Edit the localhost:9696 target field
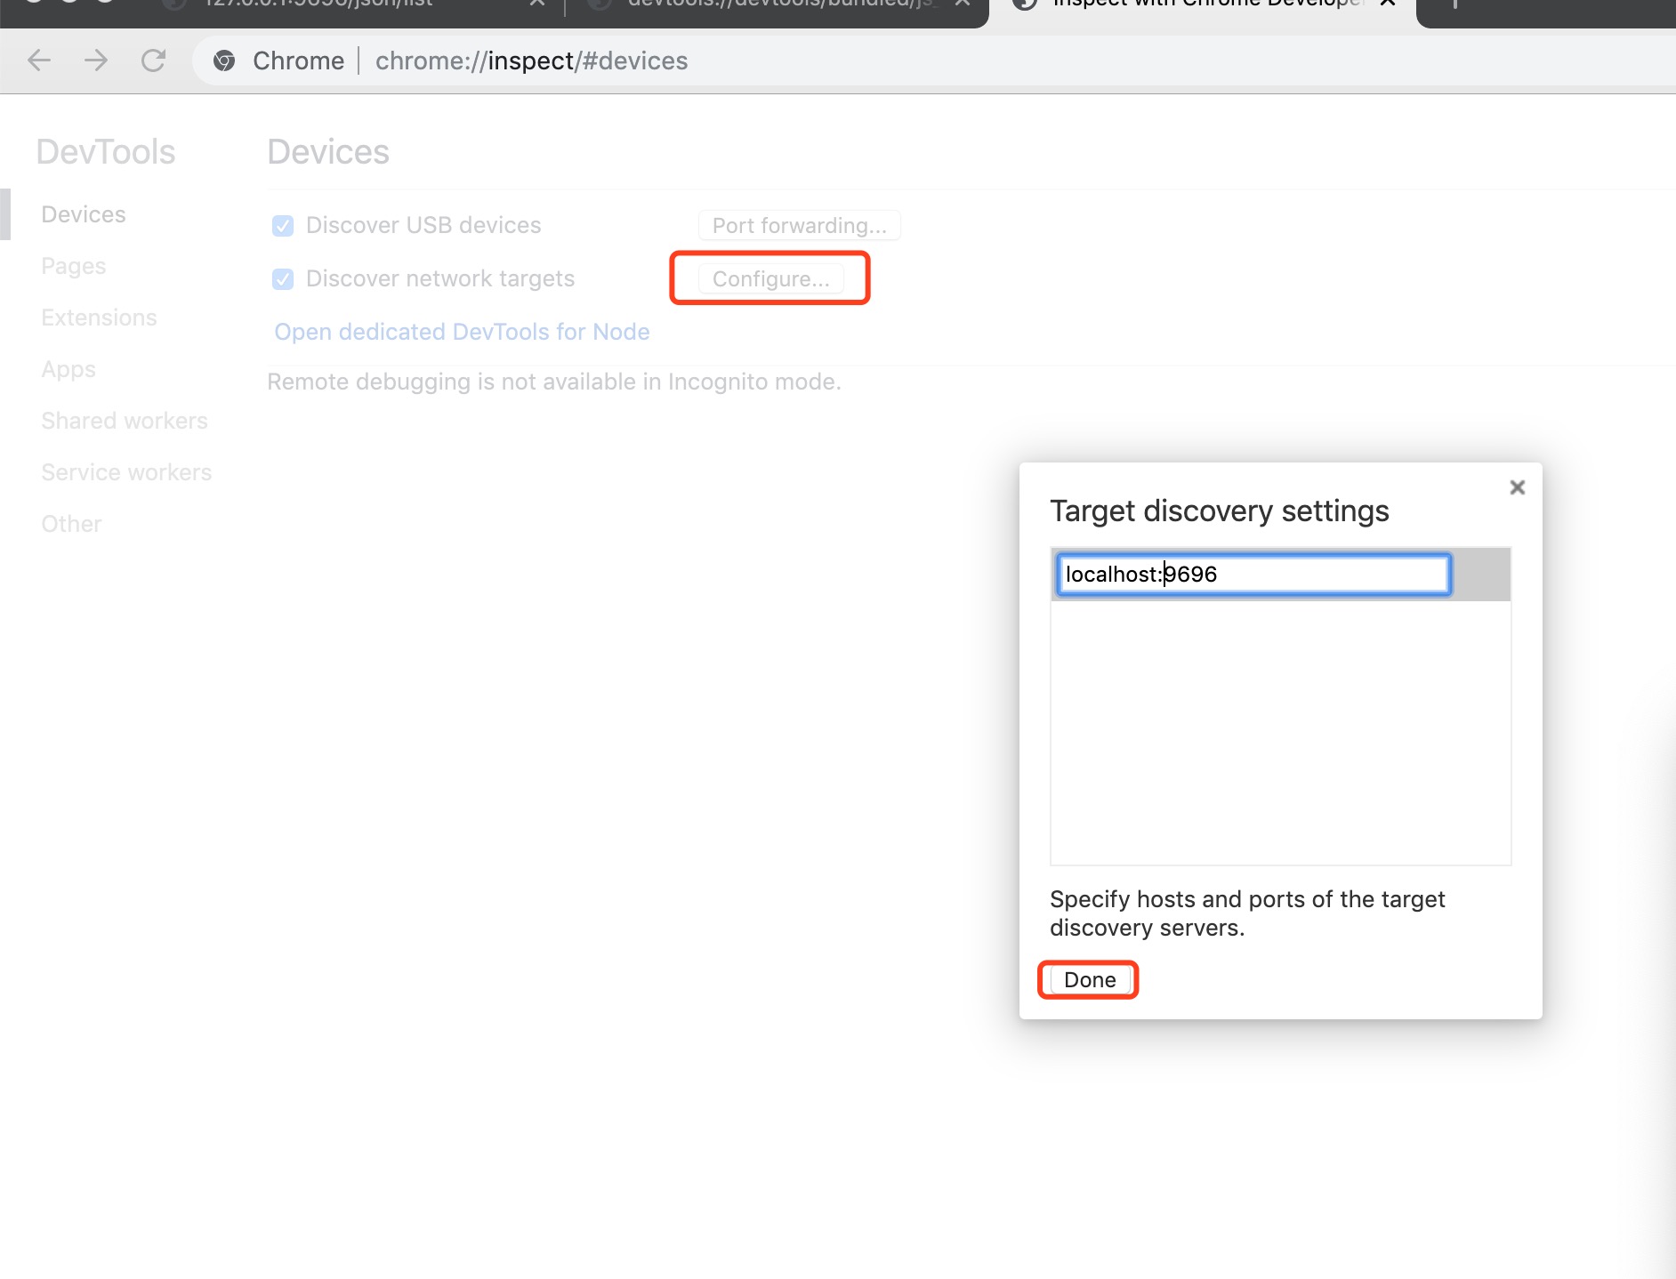Image resolution: width=1676 pixels, height=1279 pixels. (x=1253, y=575)
